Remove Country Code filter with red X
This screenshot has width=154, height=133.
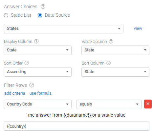(x=148, y=104)
